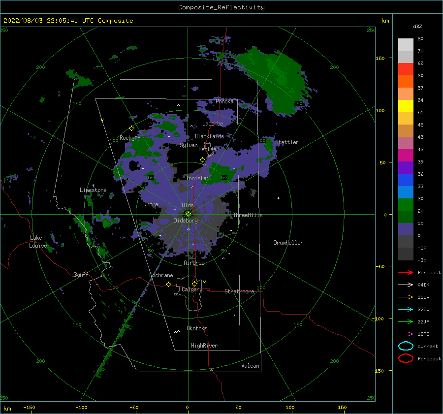Click the Limestone label
The height and width of the screenshot is (414, 443).
(93, 190)
